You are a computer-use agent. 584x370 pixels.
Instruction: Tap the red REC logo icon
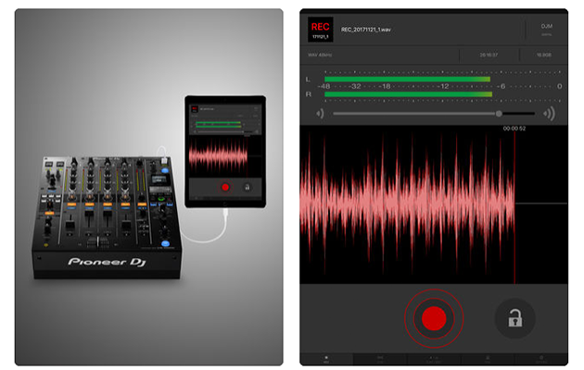(x=320, y=29)
